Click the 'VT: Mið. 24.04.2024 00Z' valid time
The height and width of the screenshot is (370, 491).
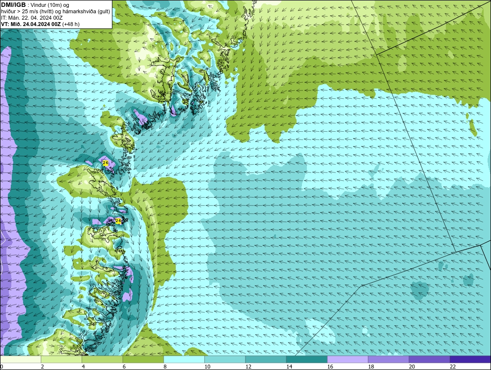(x=31, y=24)
